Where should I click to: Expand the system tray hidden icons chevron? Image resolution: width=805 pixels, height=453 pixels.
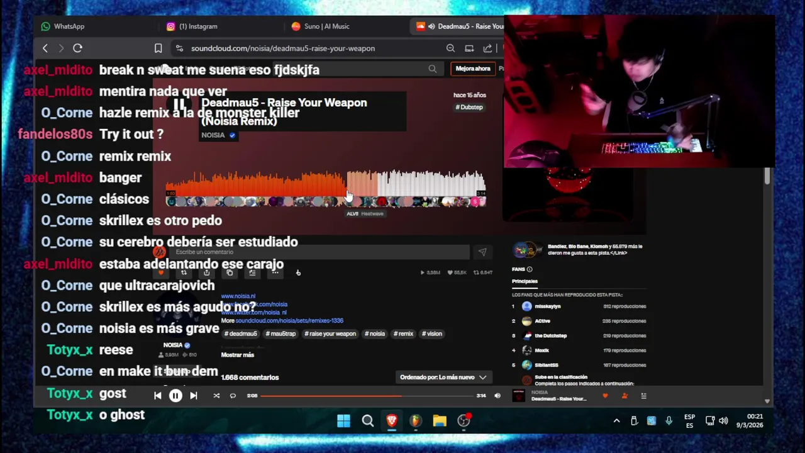pyautogui.click(x=616, y=421)
